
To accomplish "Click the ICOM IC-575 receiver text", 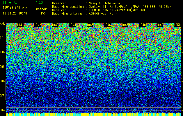I will click(117, 10).
